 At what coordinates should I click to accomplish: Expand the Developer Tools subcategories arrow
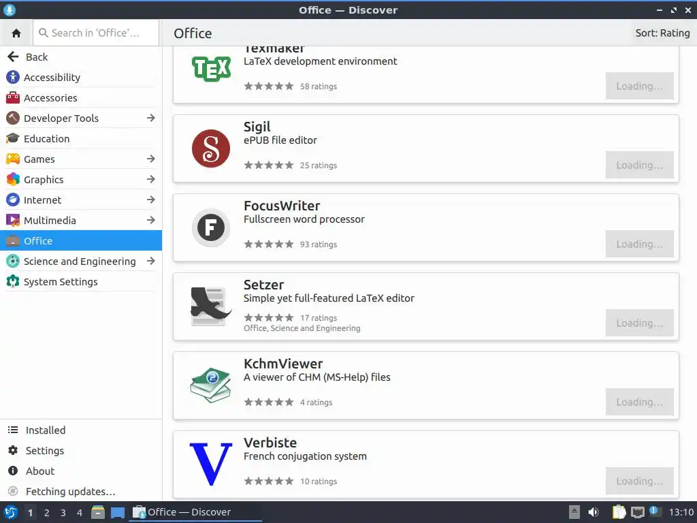[x=151, y=118]
